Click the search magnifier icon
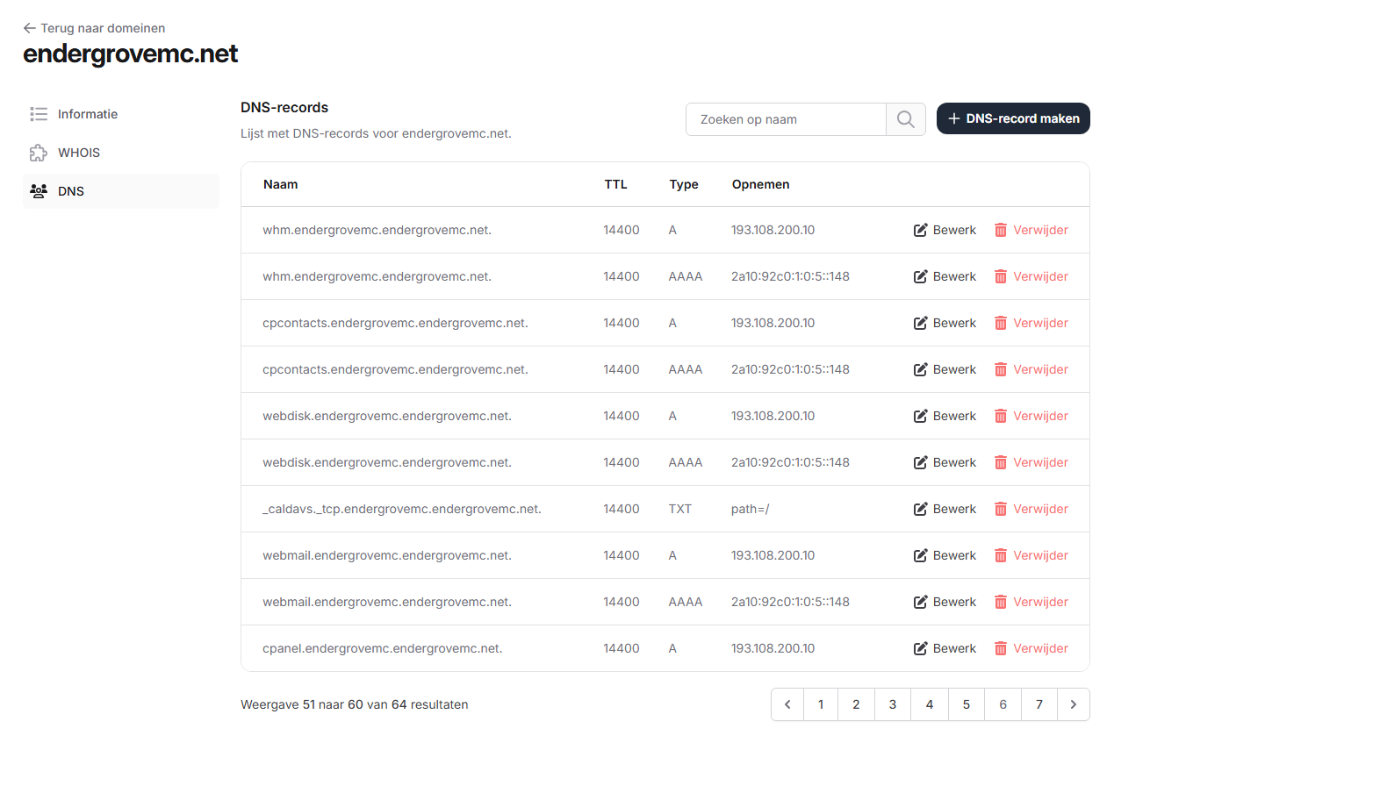1380x800 pixels. [x=905, y=119]
